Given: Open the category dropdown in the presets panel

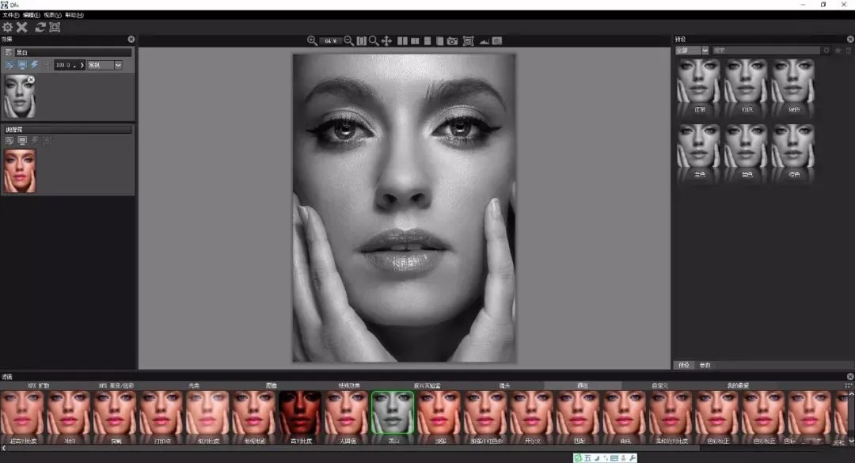Looking at the screenshot, I should (692, 50).
